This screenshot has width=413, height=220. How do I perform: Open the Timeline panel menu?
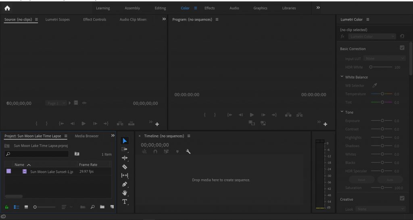point(189,136)
